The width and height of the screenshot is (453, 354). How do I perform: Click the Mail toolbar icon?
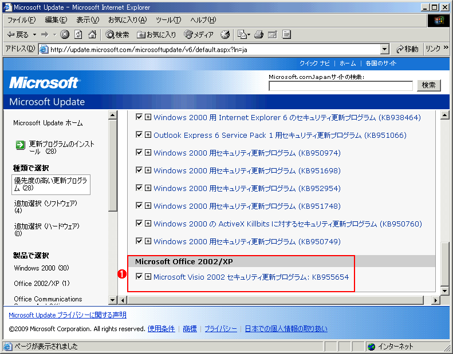click(x=243, y=35)
